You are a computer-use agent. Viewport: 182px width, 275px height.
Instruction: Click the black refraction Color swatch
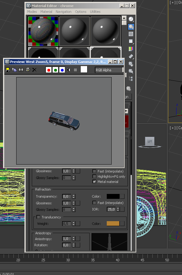pos(113,196)
